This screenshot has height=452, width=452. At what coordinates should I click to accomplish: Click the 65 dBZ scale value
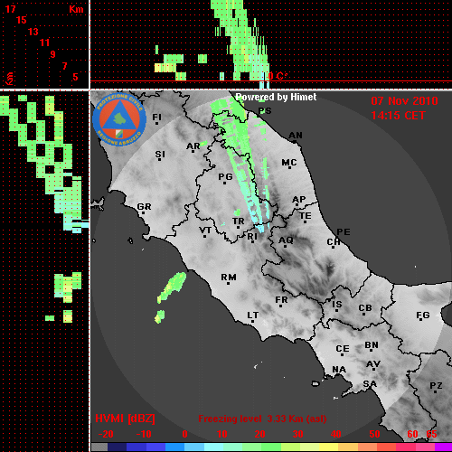tap(431, 434)
